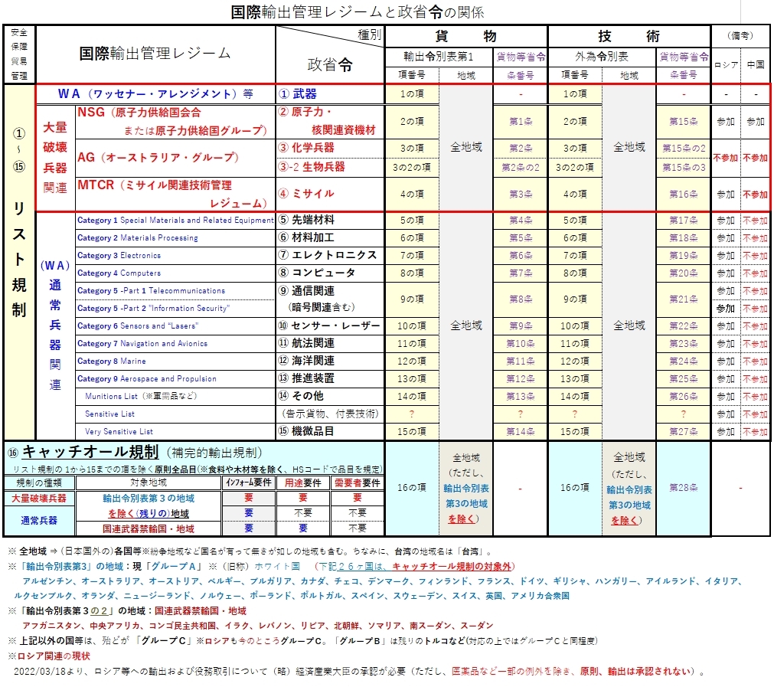Screen dimensions: 774x687
Task: Click Category 2 Materials Processing row
Action: (x=175, y=237)
